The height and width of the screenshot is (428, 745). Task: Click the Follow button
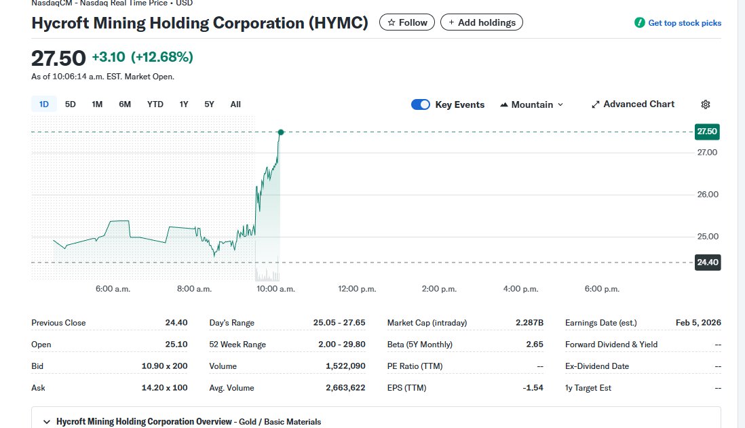[406, 22]
